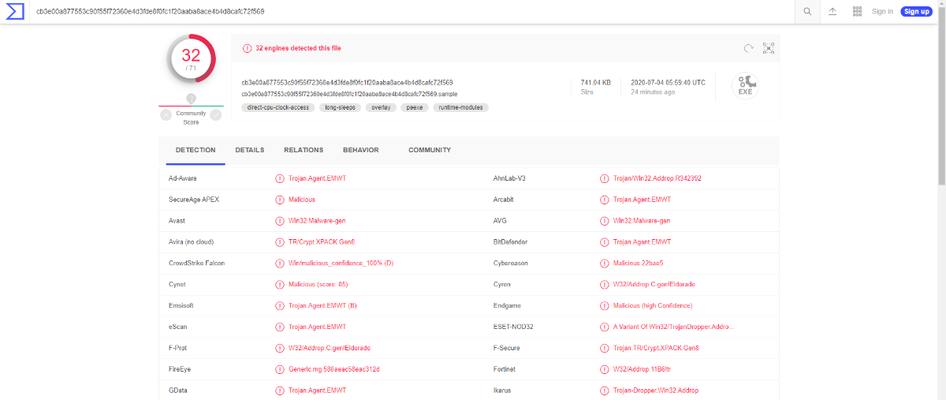Click the Cyren engine name
This screenshot has width=946, height=400.
pyautogui.click(x=502, y=284)
